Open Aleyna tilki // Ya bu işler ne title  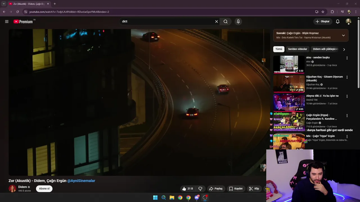point(322,96)
